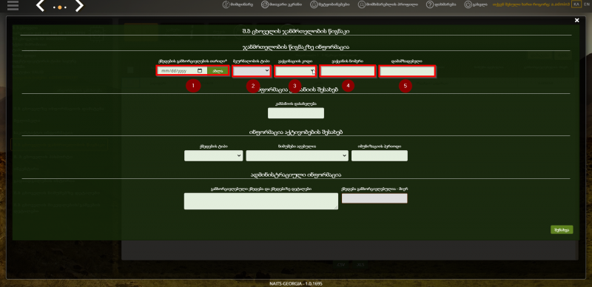Image resolution: width=592 pixels, height=287 pixels.
Task: Open the calendar picker icon
Action: tap(200, 70)
